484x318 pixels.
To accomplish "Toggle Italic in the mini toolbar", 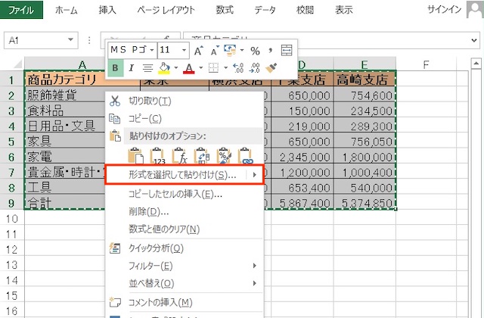I will tap(131, 67).
